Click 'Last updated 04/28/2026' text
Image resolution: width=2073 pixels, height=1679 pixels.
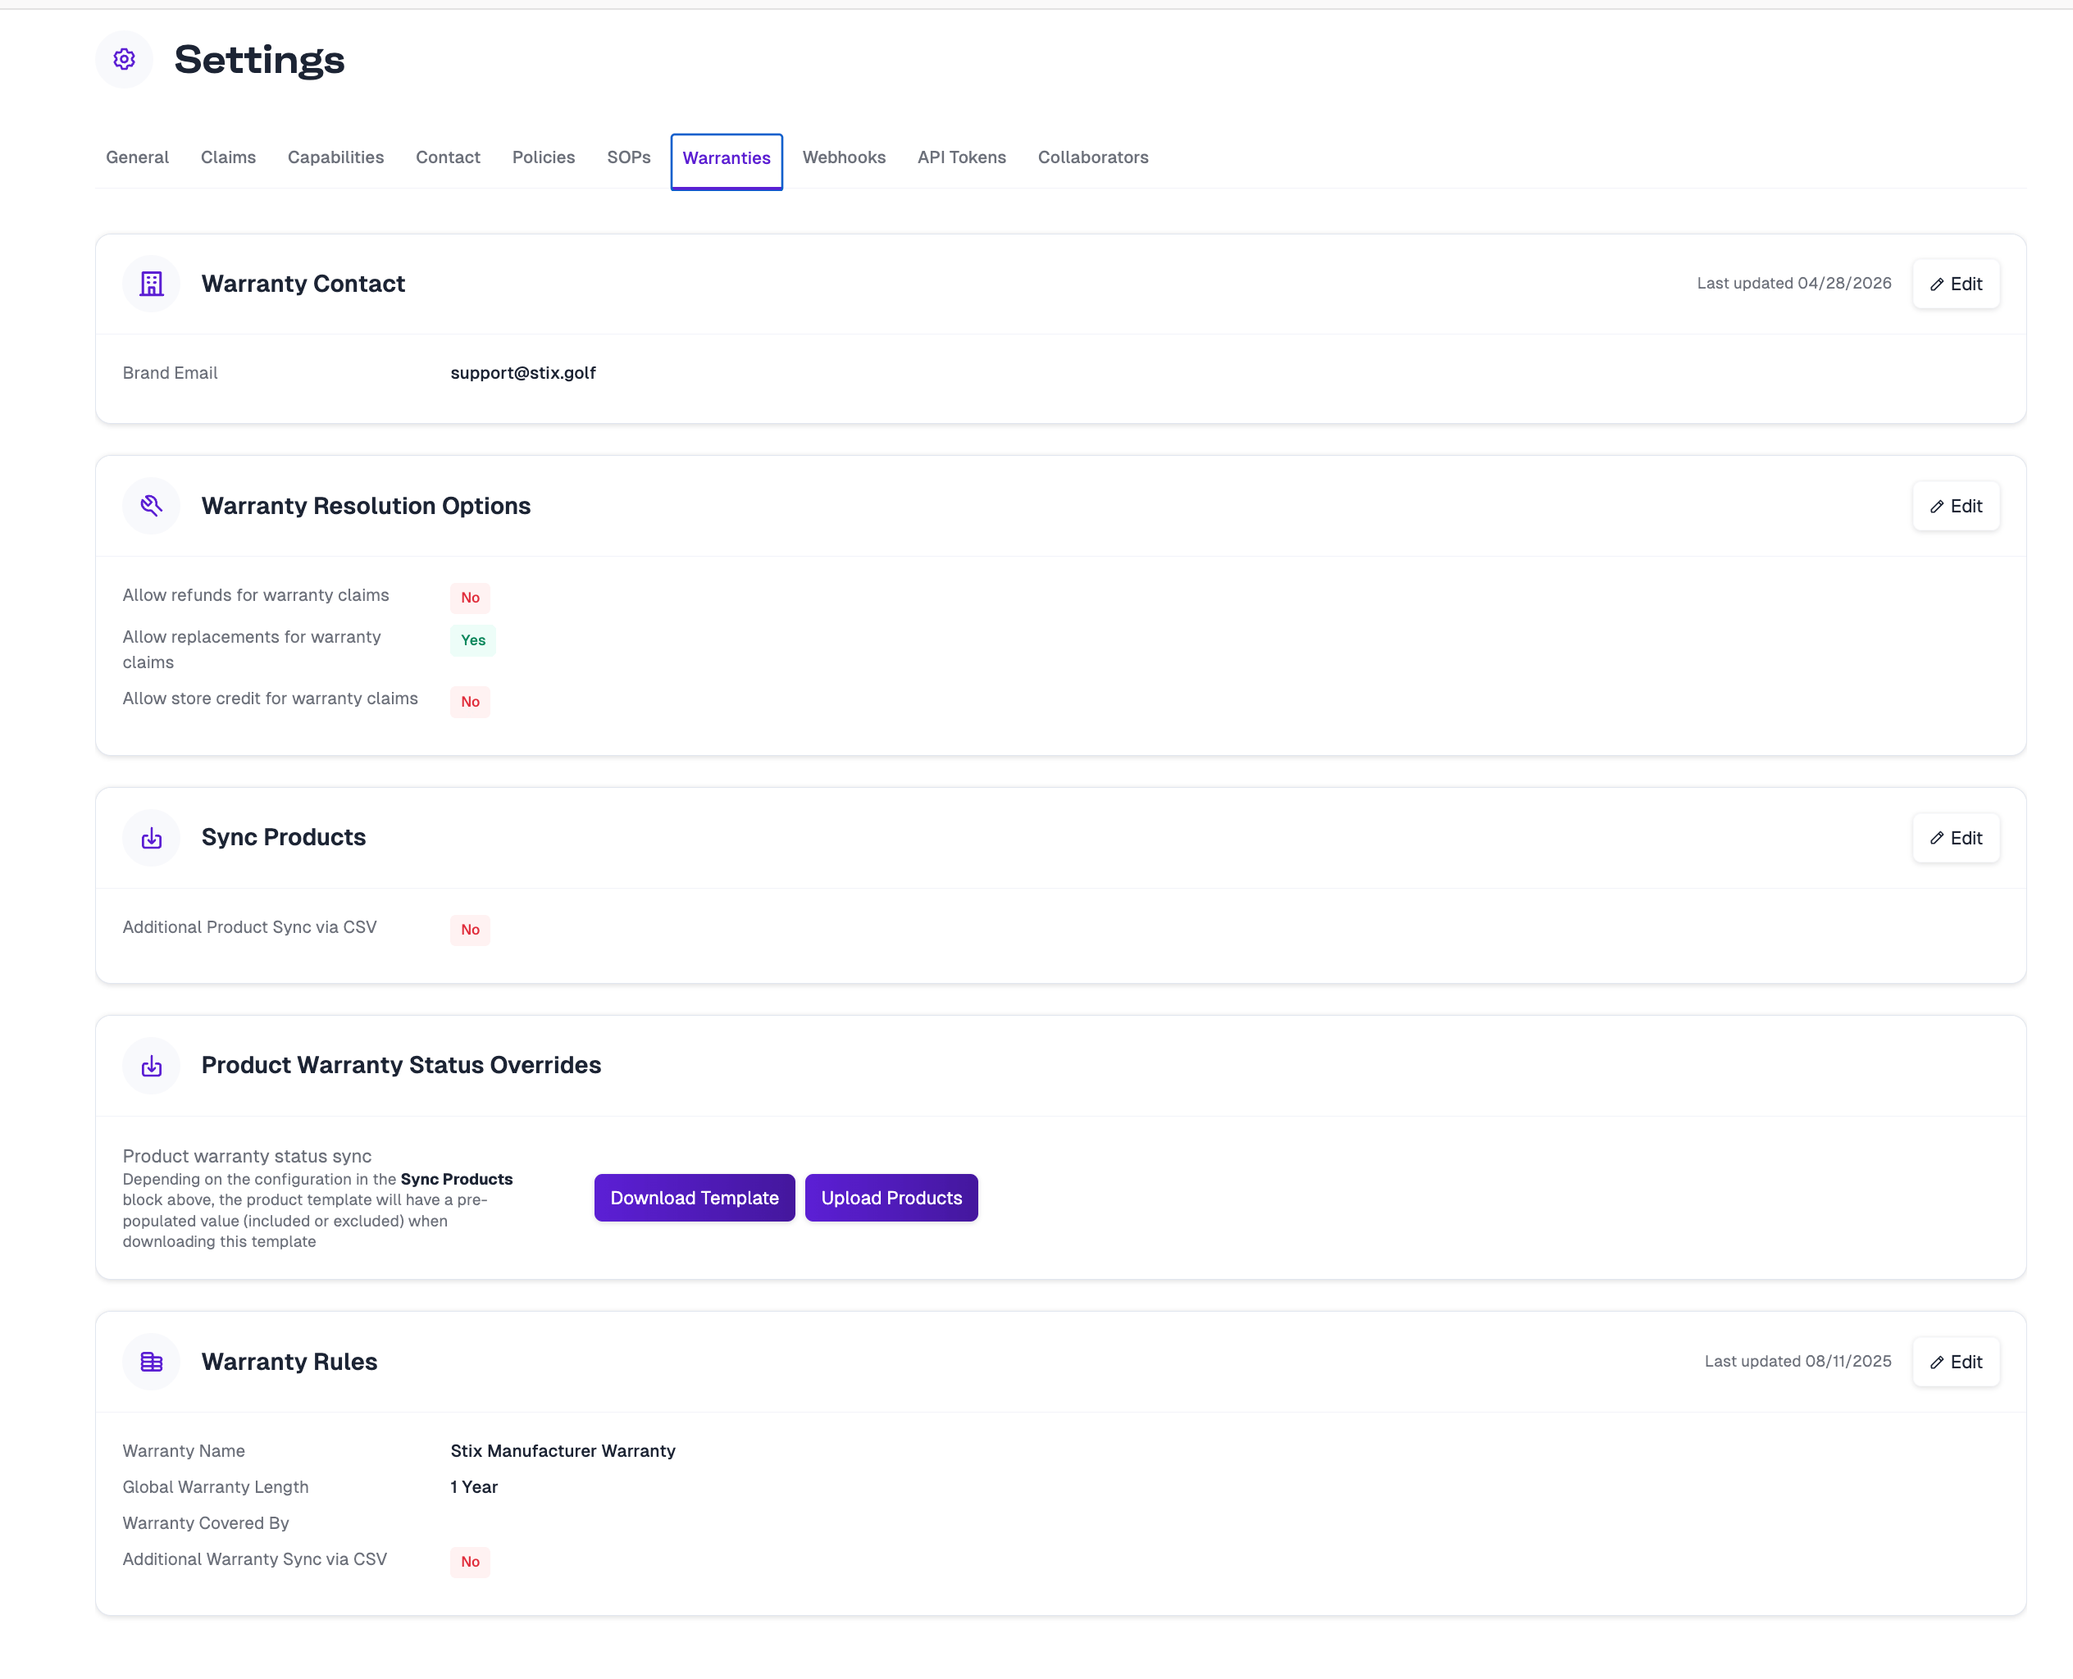pos(1794,284)
